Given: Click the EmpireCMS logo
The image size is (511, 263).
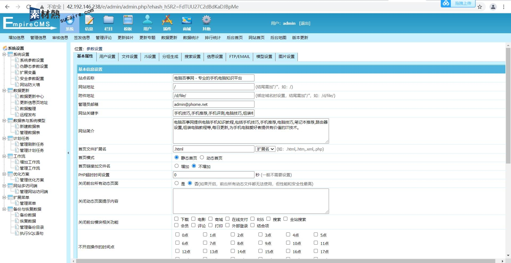Looking at the screenshot, I should (x=30, y=23).
